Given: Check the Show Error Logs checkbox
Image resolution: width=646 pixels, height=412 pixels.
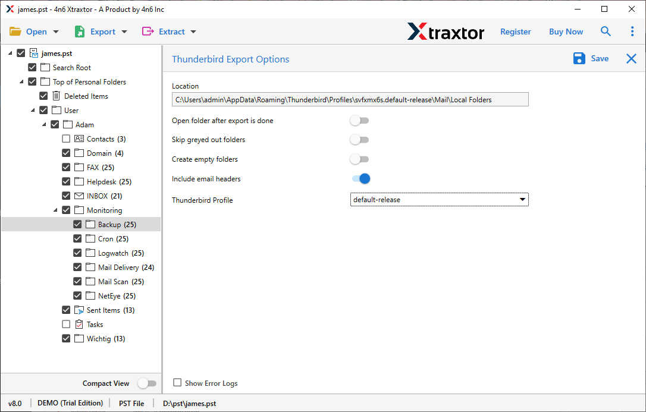Looking at the screenshot, I should (177, 383).
